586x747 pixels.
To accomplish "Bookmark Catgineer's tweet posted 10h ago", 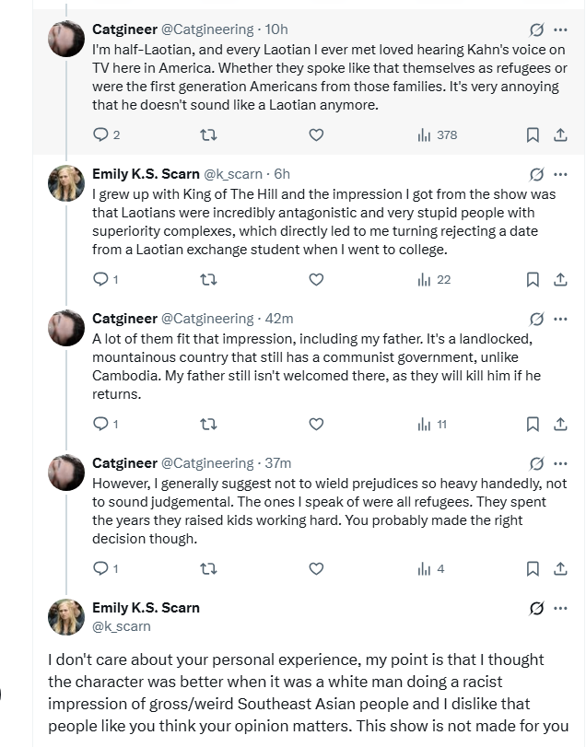I will tap(532, 135).
